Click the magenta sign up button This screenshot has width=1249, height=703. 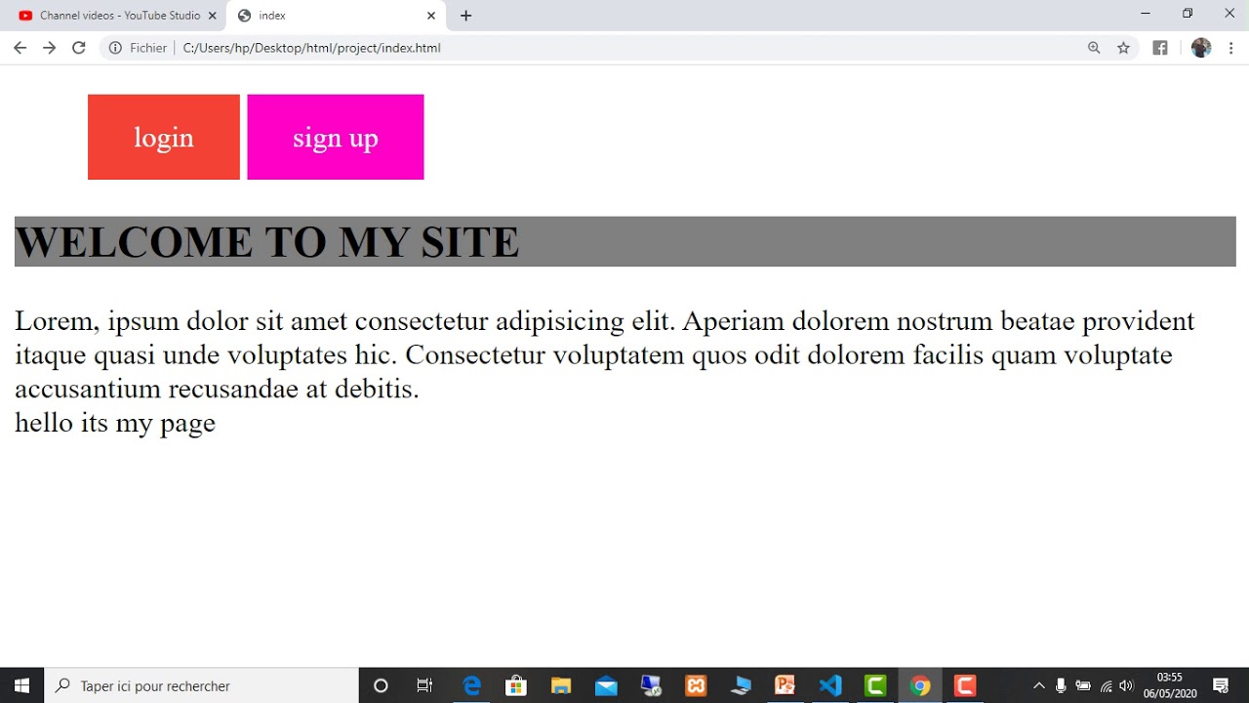(336, 137)
